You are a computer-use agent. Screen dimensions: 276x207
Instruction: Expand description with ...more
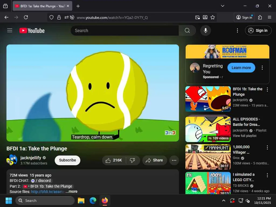(x=71, y=192)
